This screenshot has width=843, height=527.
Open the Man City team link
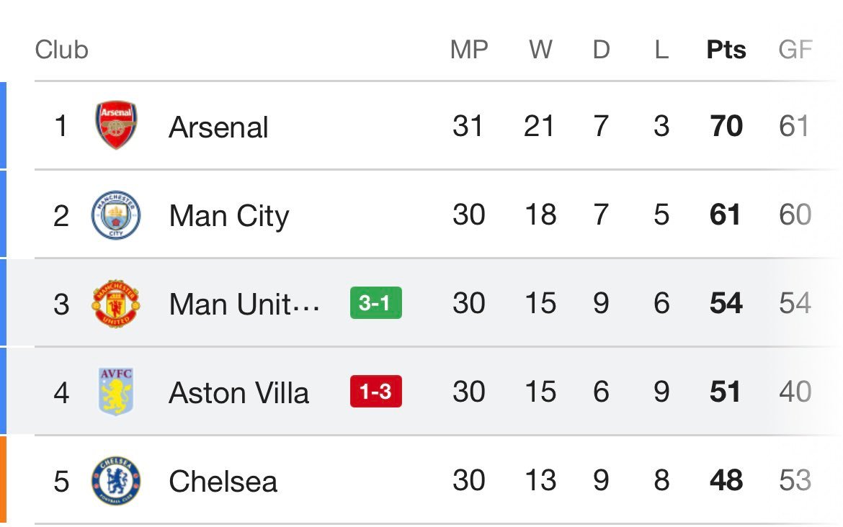coord(228,216)
